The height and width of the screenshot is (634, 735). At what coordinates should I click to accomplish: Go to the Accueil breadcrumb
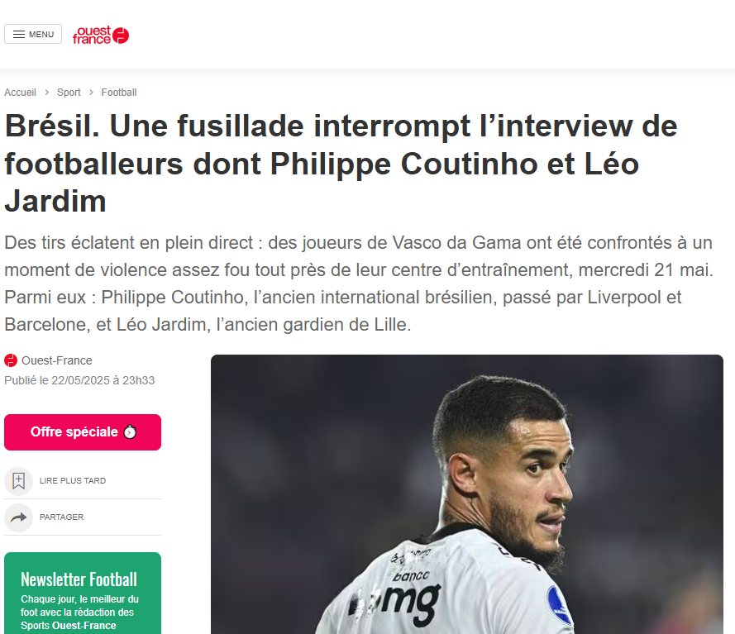(20, 93)
